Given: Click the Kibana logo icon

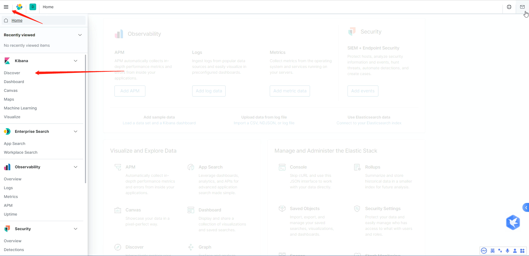Looking at the screenshot, I should point(7,61).
